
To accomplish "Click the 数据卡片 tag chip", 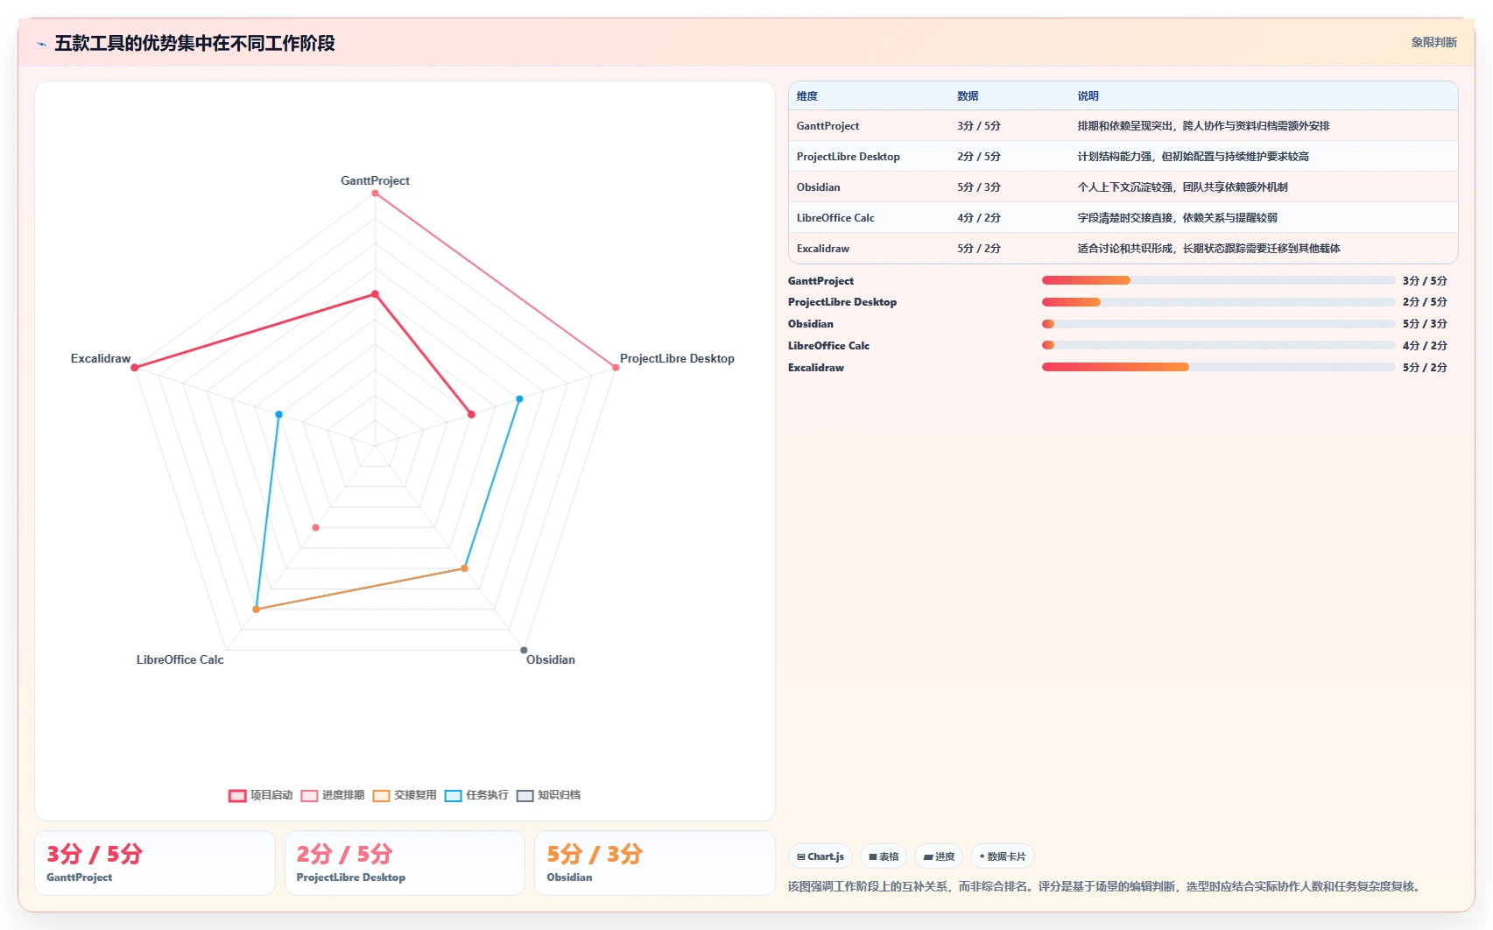I will (1003, 856).
